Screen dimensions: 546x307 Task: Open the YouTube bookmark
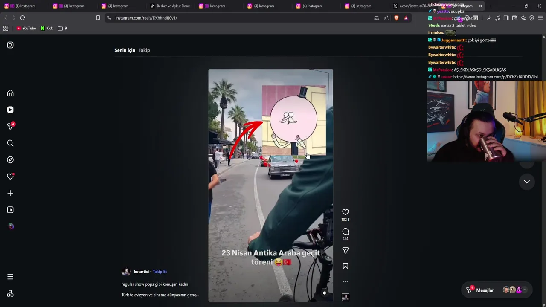click(26, 28)
